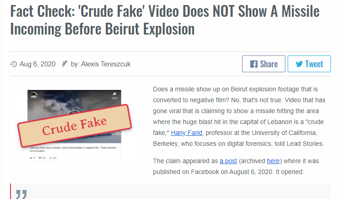Click the share arrow icon inside the video thumbnail
Screen dimensions: 341x199
(114, 94)
